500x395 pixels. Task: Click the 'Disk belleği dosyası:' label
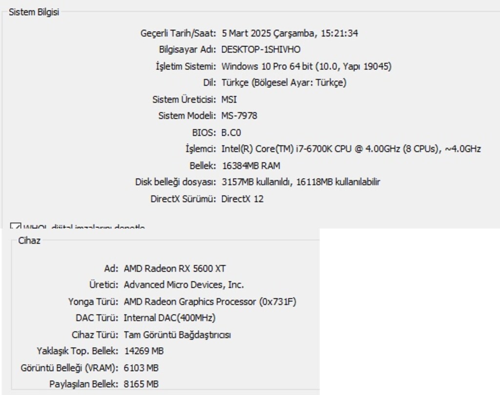pyautogui.click(x=176, y=182)
